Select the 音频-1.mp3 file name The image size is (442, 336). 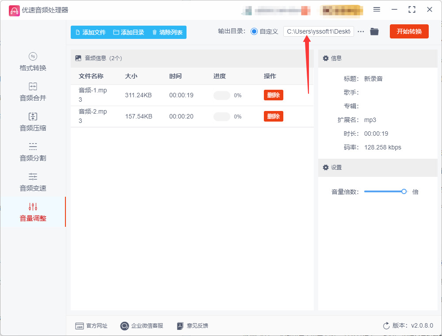click(x=93, y=95)
